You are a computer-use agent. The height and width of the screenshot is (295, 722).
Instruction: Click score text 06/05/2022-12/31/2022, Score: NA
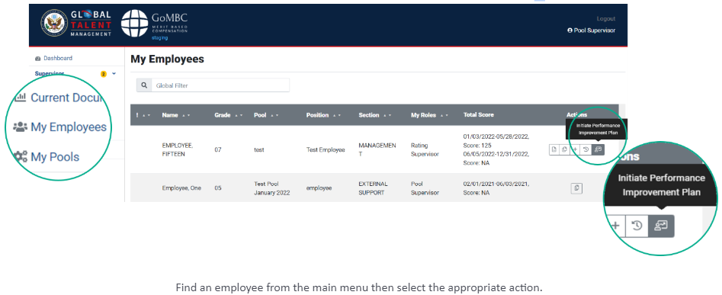click(496, 159)
